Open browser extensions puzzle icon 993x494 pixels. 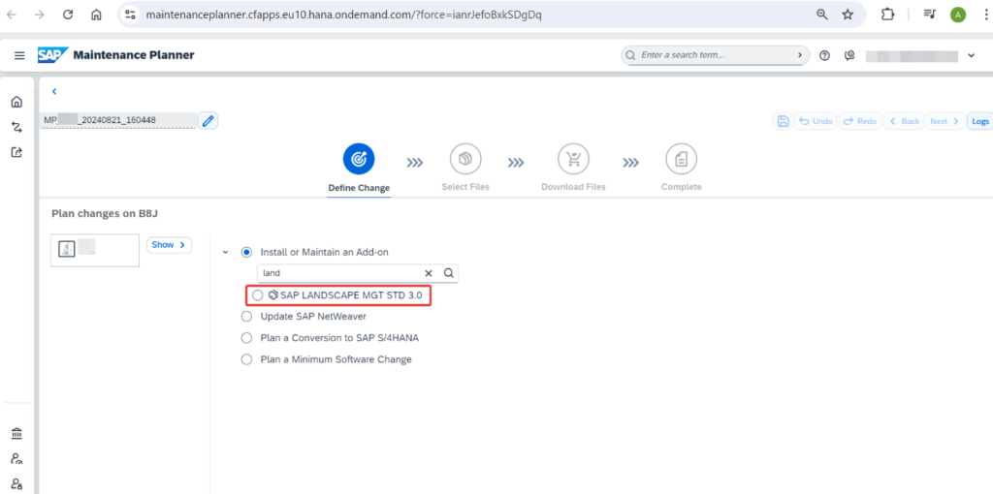888,15
